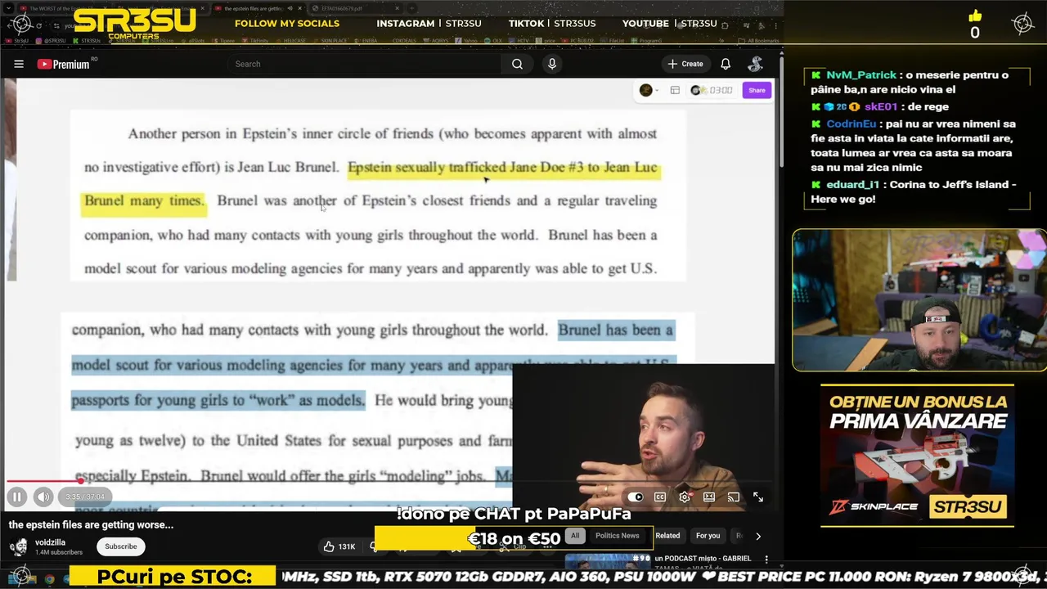Open video player settings gear
This screenshot has width=1047, height=589.
[685, 497]
